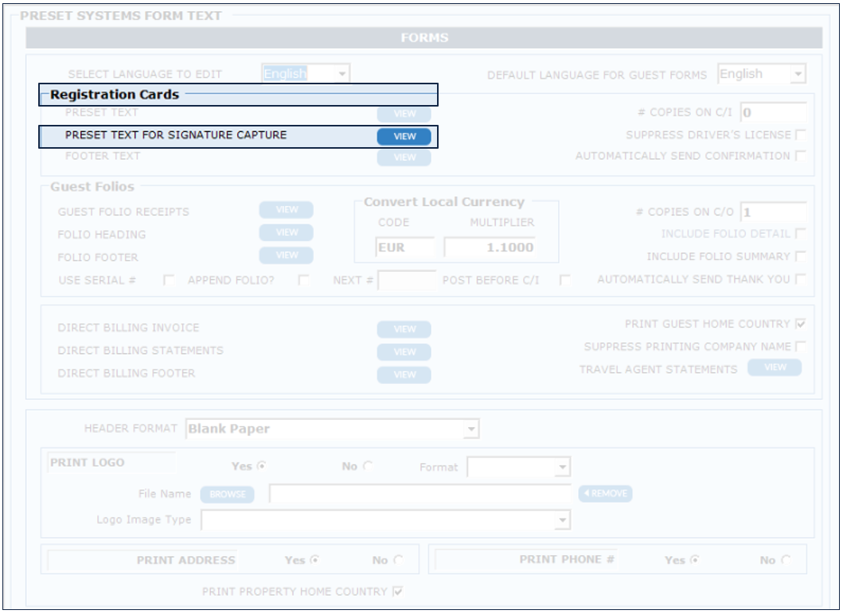Image resolution: width=843 pixels, height=614 pixels.
Task: Click VIEW next to Direct Billing Invoice
Action: tap(404, 329)
